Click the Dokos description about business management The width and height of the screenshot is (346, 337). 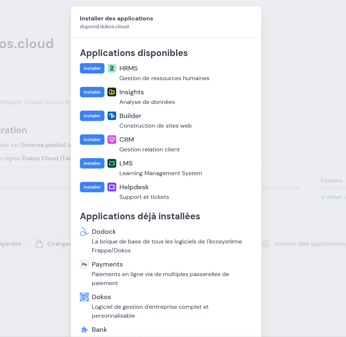click(150, 311)
